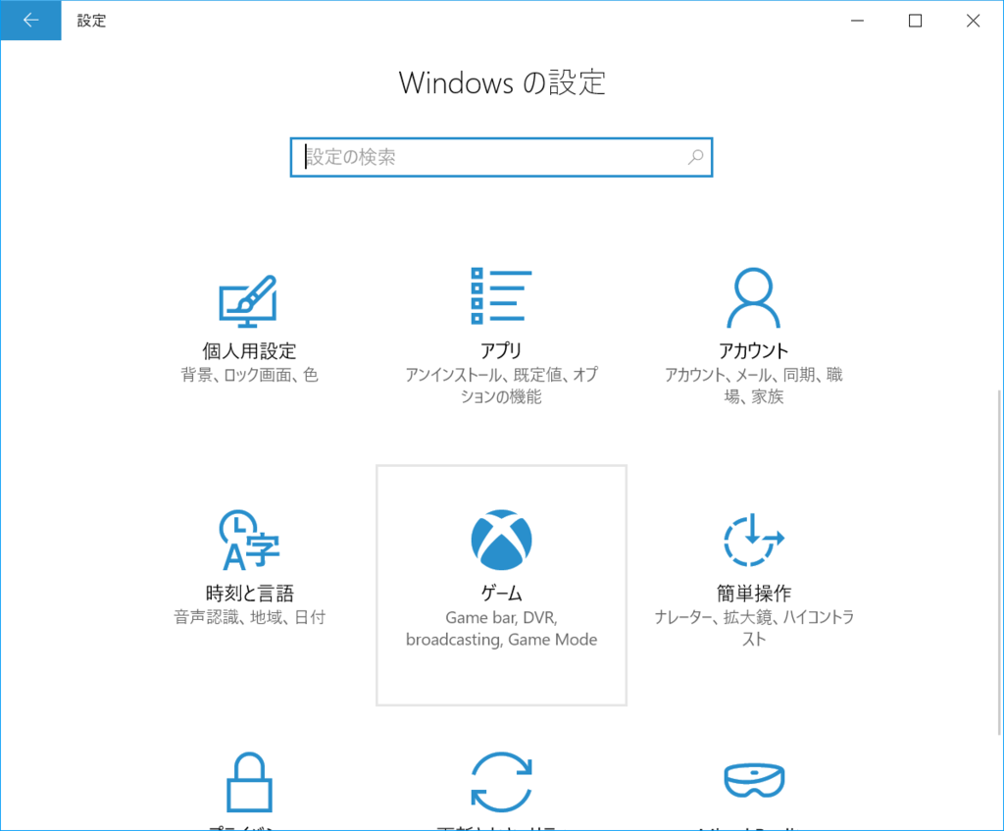
Task: Open the update sync arrows icon
Action: 501,782
